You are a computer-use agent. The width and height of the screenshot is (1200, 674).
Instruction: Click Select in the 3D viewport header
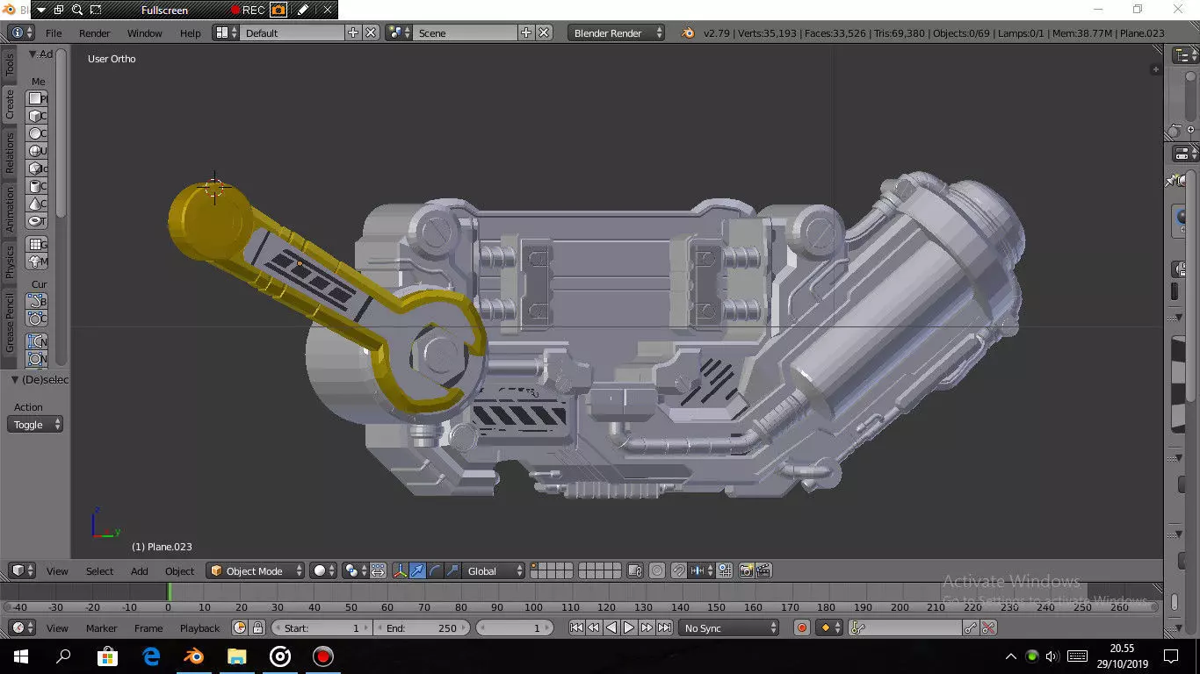click(x=99, y=570)
